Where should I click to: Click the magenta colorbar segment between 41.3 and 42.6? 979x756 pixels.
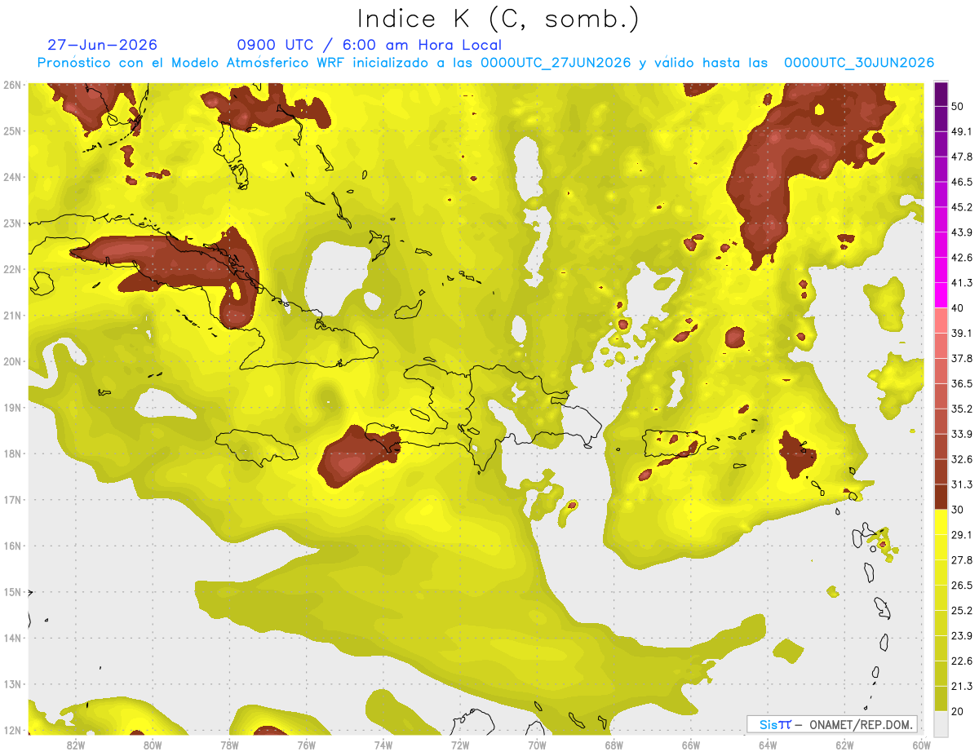click(x=941, y=270)
